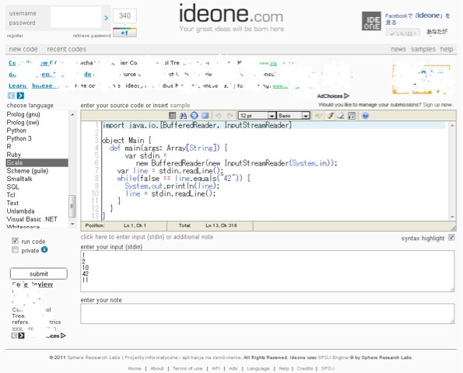463x373 pixels.
Task: Click language list scroll up arrow
Action: click(72, 114)
